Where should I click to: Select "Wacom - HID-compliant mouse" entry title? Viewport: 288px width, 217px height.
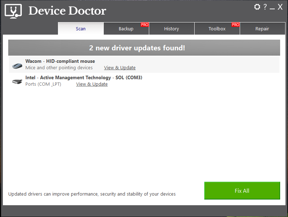pyautogui.click(x=60, y=61)
